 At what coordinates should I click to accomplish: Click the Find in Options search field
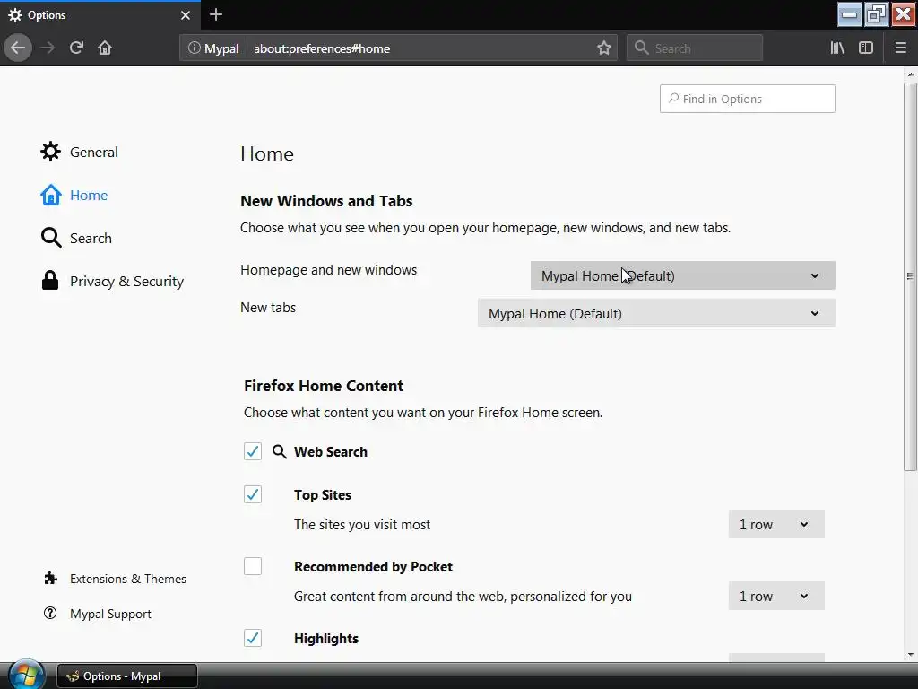747,99
